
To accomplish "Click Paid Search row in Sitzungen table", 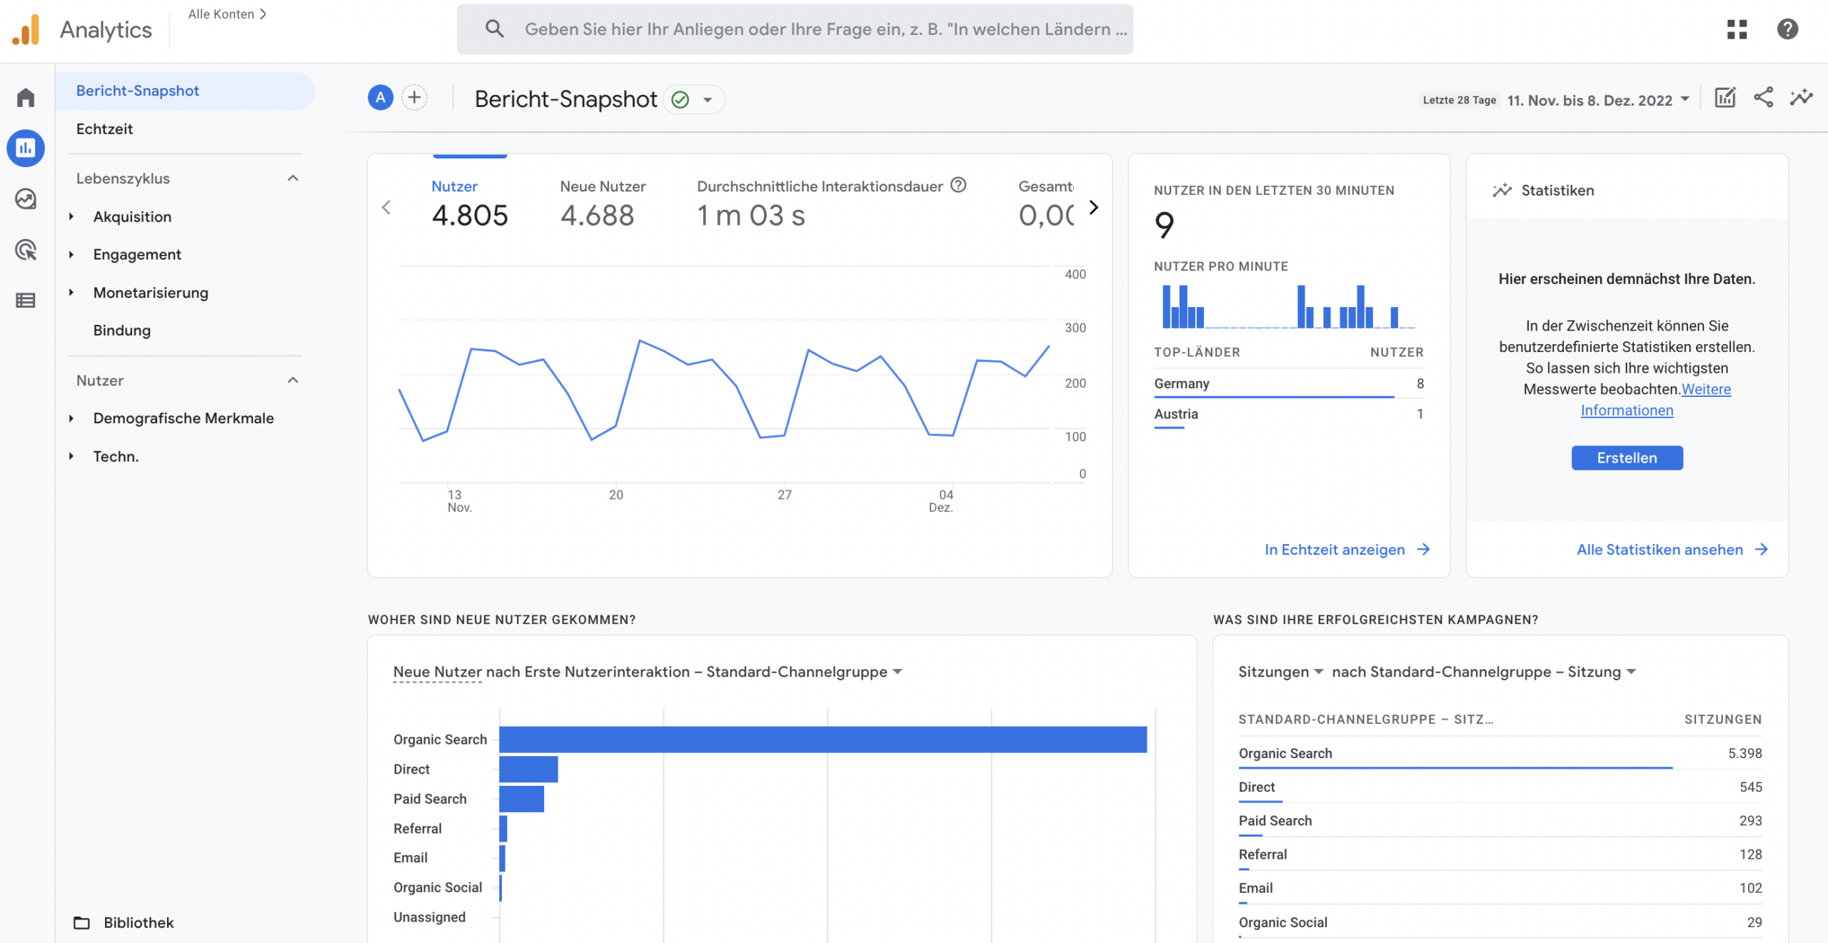I will pyautogui.click(x=1500, y=820).
